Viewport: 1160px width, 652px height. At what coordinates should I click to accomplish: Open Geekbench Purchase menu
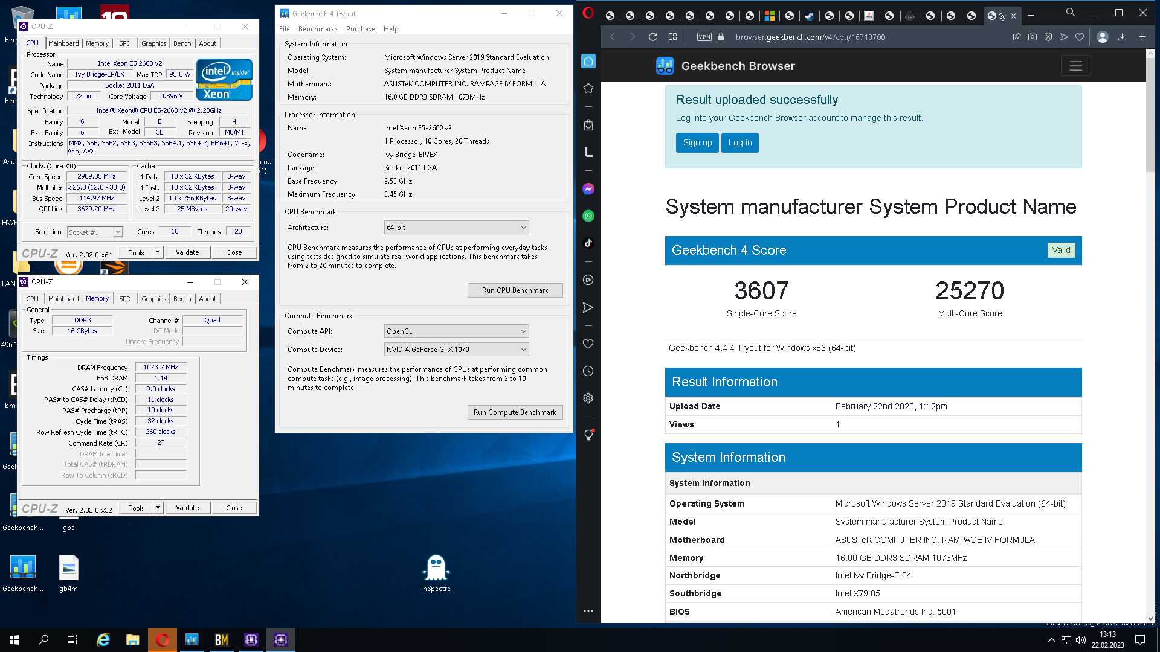[361, 29]
